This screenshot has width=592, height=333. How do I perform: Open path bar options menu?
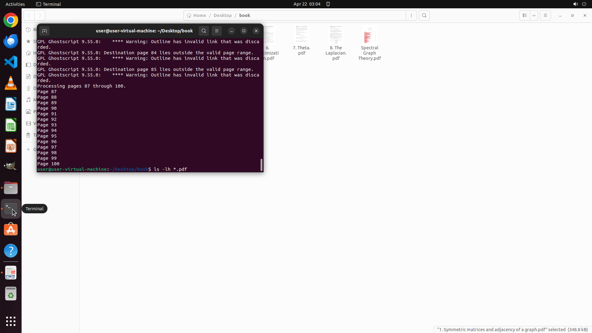click(411, 15)
